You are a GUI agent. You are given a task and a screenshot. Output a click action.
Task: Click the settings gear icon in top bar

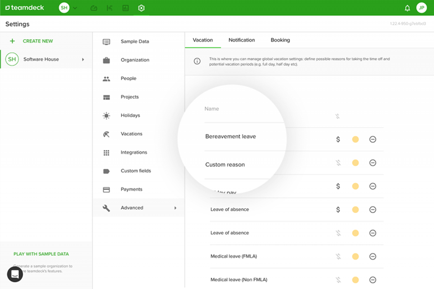tap(141, 8)
